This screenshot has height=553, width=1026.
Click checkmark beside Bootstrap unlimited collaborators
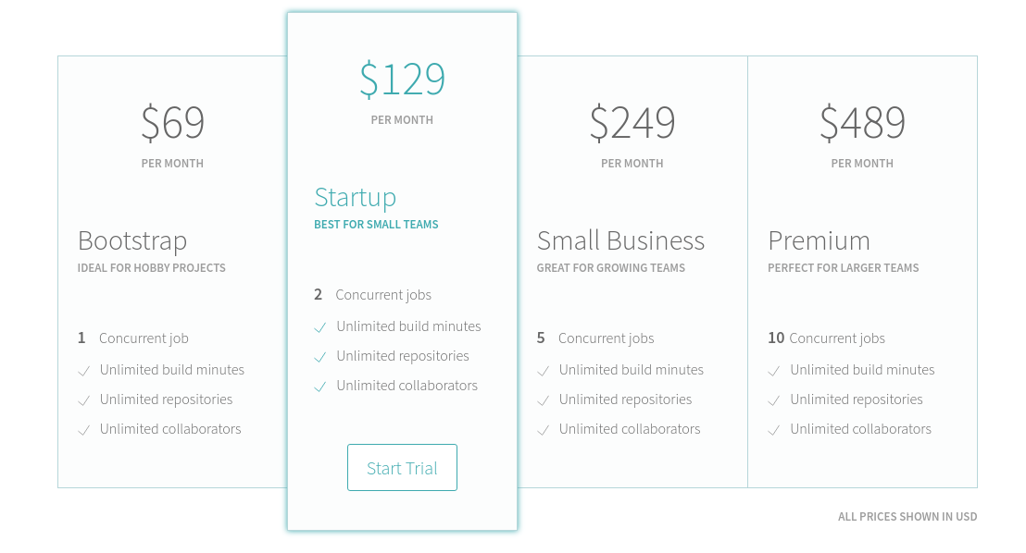coord(83,430)
